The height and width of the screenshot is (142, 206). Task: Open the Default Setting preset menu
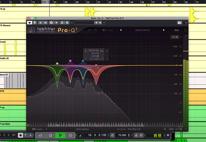(142, 30)
